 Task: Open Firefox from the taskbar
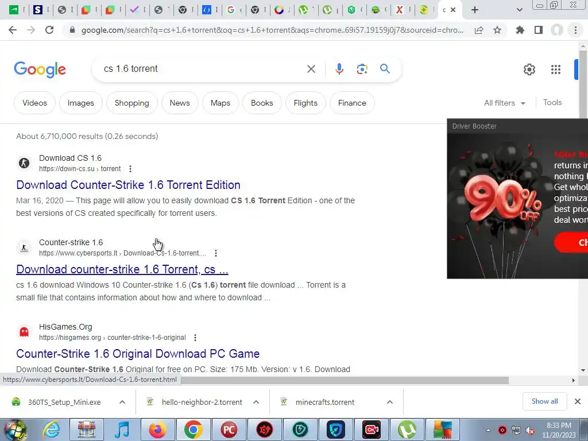pos(158,430)
